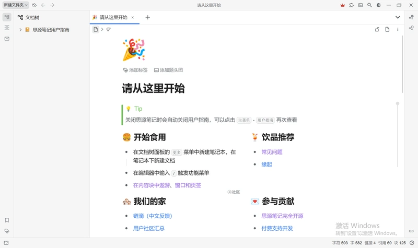Open the outline panel in left dock
The width and height of the screenshot is (418, 248).
point(7,28)
